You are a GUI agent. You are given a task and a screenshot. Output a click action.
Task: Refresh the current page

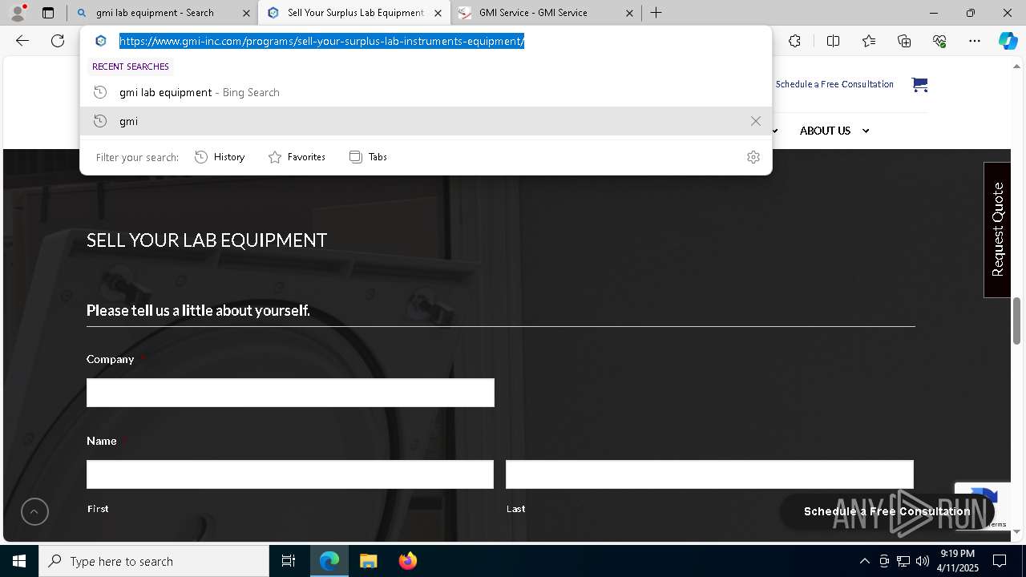click(58, 41)
